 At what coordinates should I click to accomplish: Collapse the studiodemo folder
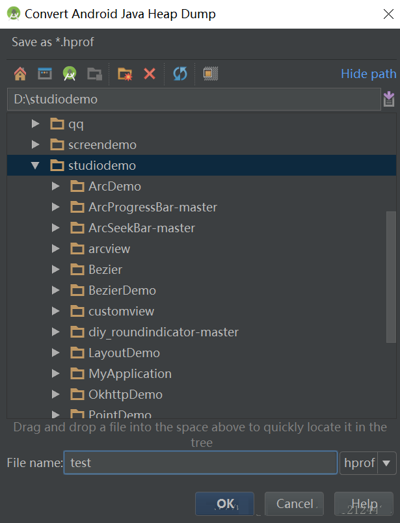(35, 165)
